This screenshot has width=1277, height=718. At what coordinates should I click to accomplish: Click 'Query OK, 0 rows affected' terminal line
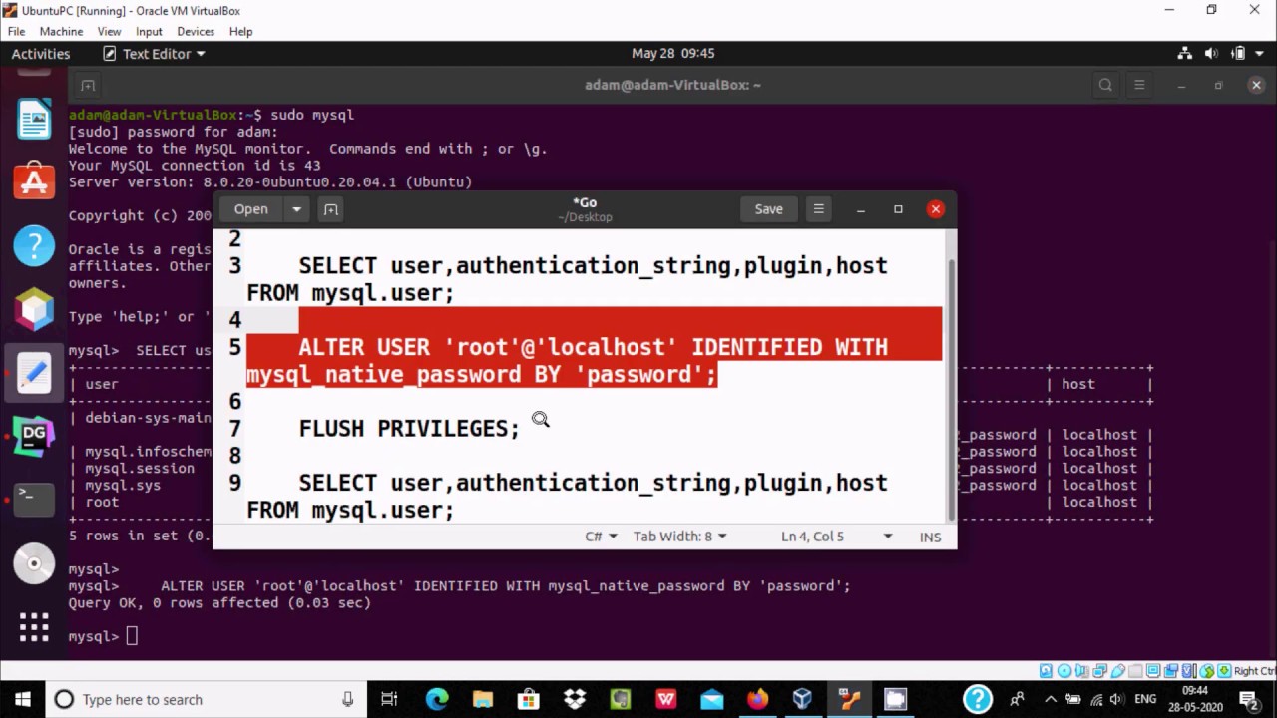(219, 602)
